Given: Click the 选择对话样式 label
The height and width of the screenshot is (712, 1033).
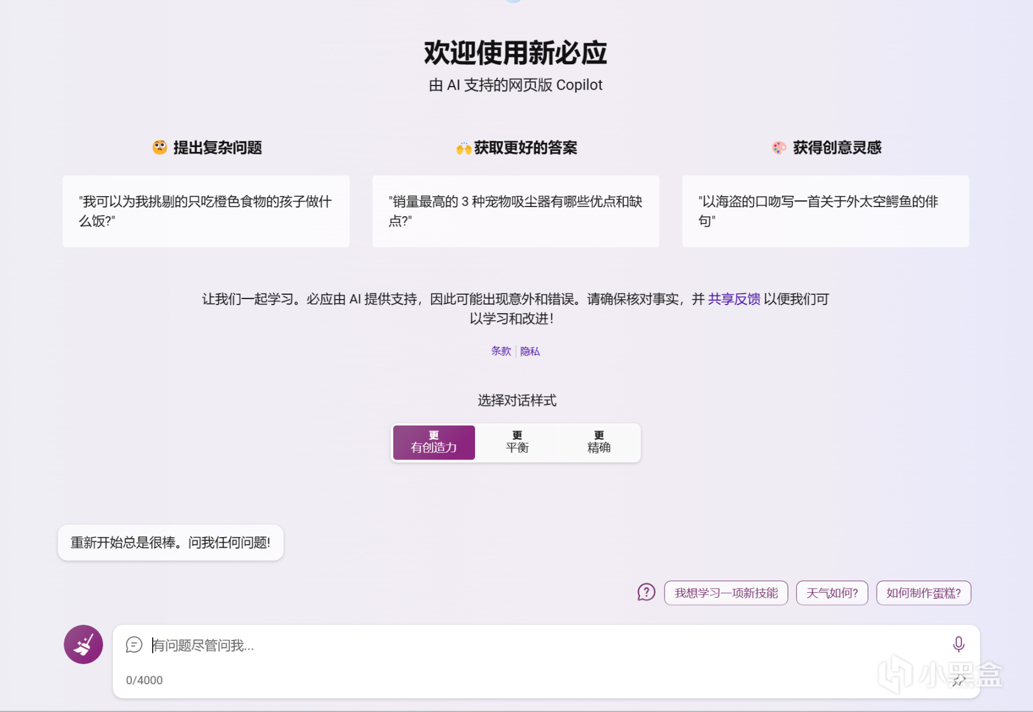Looking at the screenshot, I should 517,400.
